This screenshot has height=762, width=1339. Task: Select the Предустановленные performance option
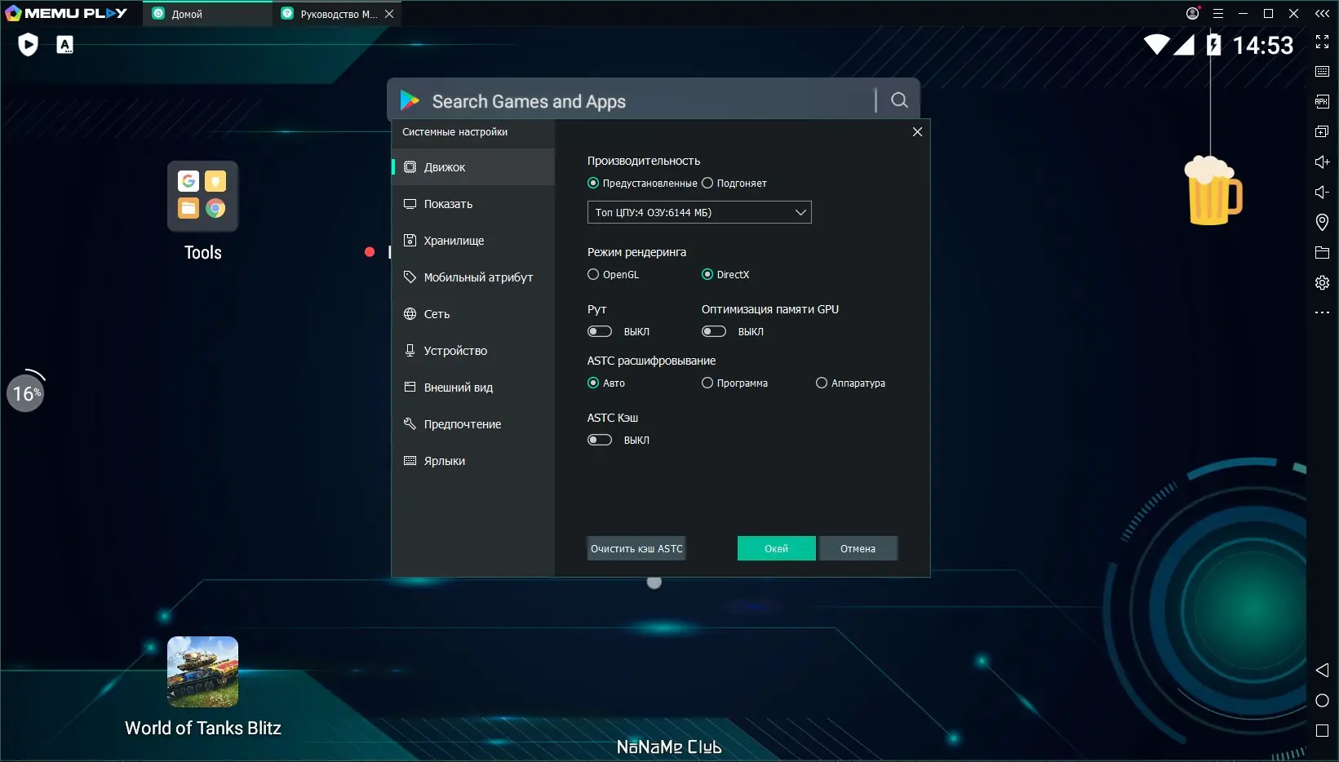coord(643,183)
